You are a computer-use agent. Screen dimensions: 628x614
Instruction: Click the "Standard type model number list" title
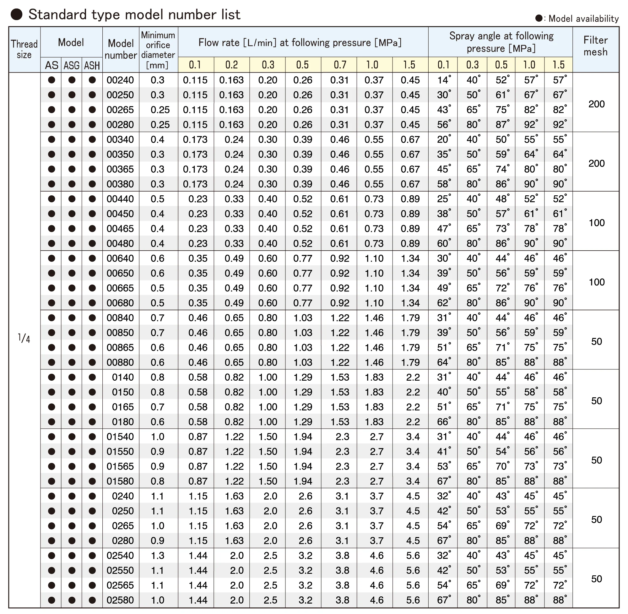click(134, 14)
